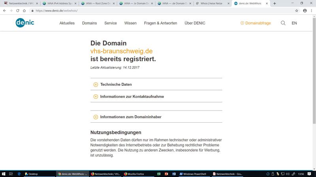Open the Netzwerktechnik PDF taskbar item
This screenshot has height=177, width=316.
228,174
